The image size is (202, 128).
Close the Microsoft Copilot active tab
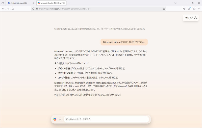pyautogui.click(x=64, y=3)
